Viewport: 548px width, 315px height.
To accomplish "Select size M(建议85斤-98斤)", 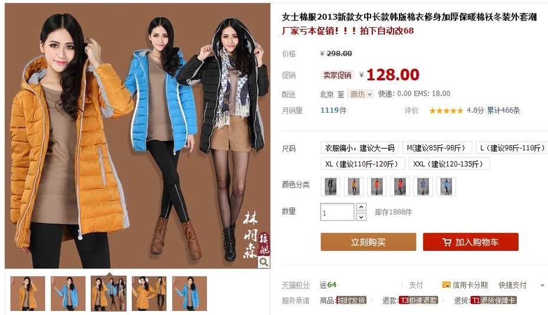I will click(x=437, y=147).
